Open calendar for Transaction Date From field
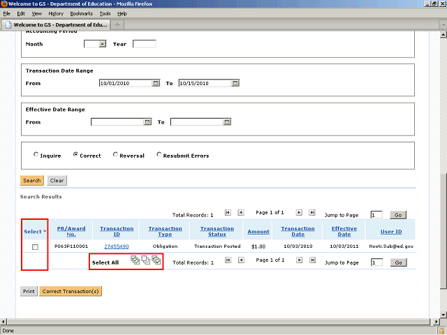 coord(155,83)
